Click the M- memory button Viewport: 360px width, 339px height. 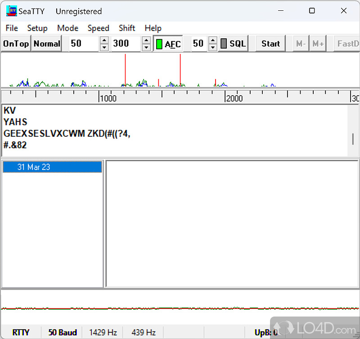click(301, 44)
